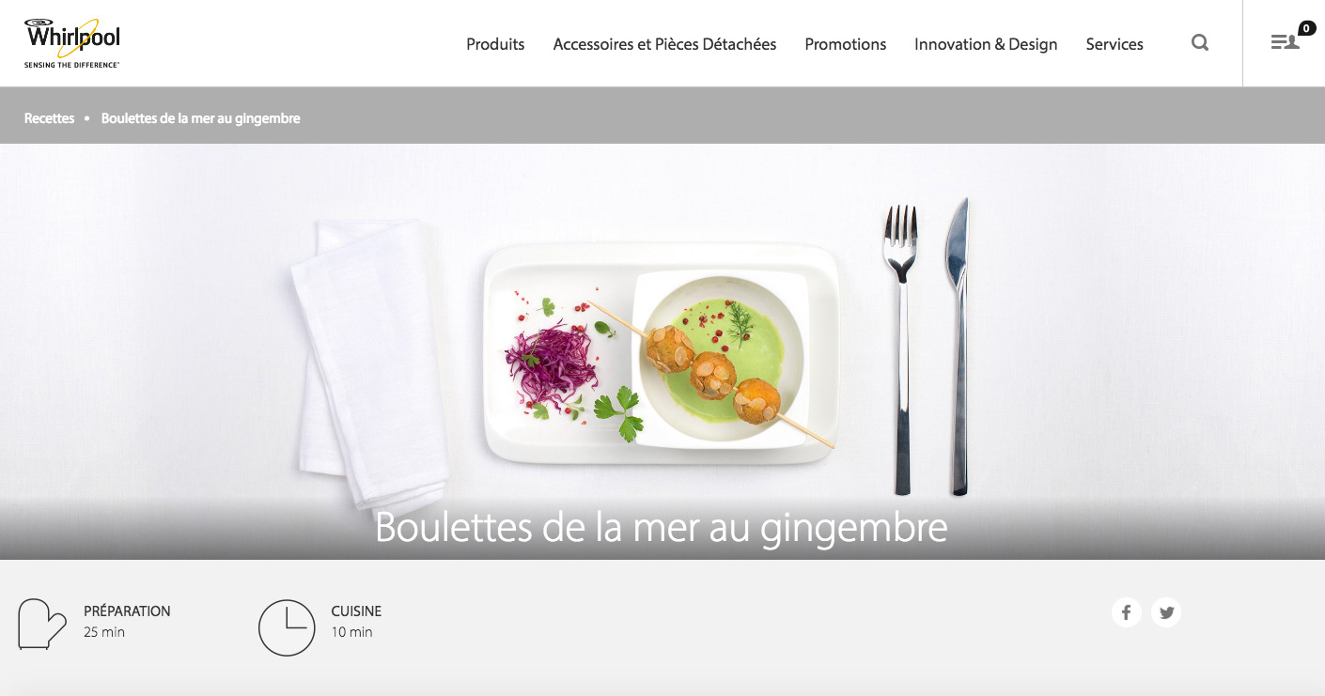Click the oven mitt preparation icon
Image resolution: width=1325 pixels, height=696 pixels.
pyautogui.click(x=42, y=624)
